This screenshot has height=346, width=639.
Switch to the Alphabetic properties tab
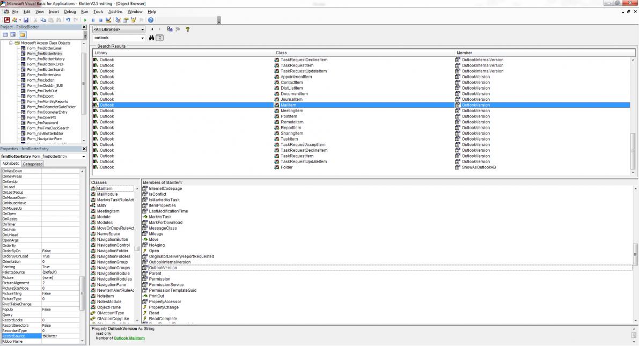[x=11, y=164]
